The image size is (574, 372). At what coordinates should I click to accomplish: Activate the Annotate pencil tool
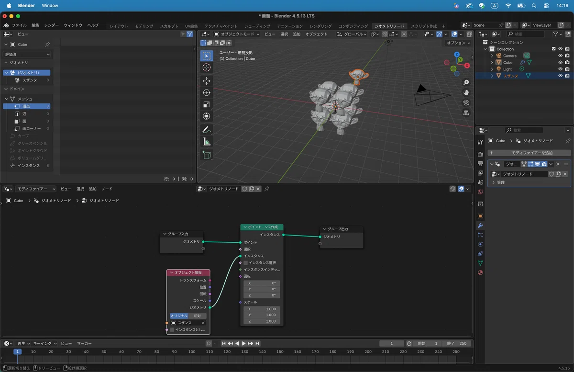coord(206,129)
